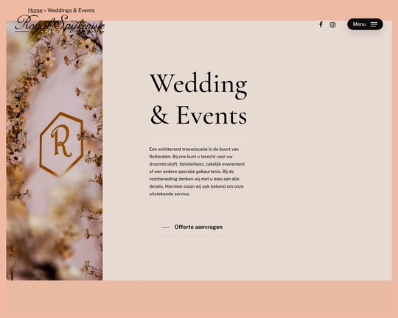Click the divider line under heading
Image resolution: width=398 pixels, height=318 pixels.
coord(199,137)
